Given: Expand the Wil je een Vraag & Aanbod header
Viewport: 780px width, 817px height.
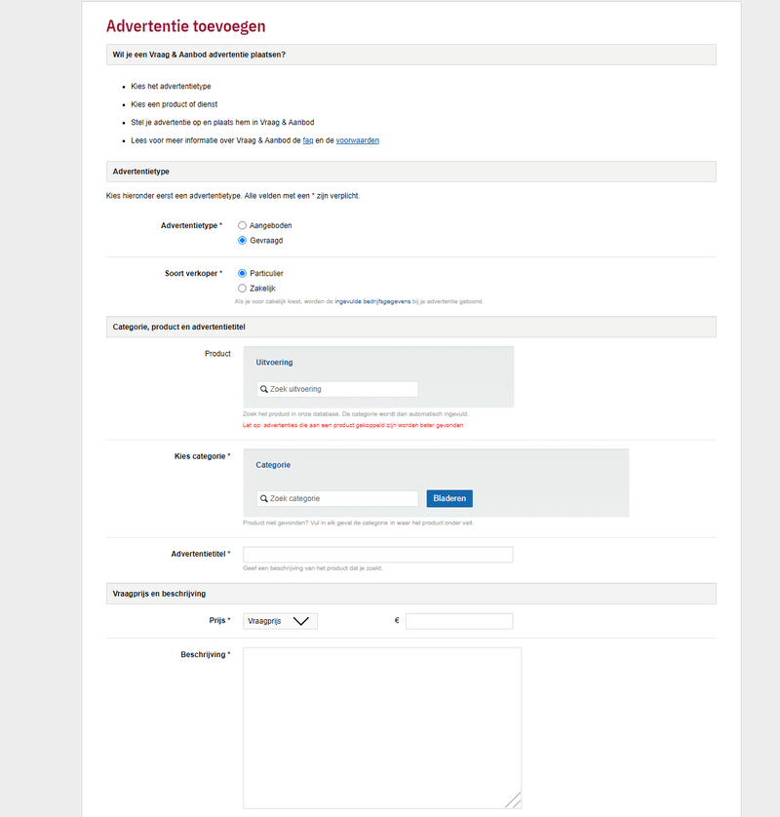Looking at the screenshot, I should coord(409,56).
